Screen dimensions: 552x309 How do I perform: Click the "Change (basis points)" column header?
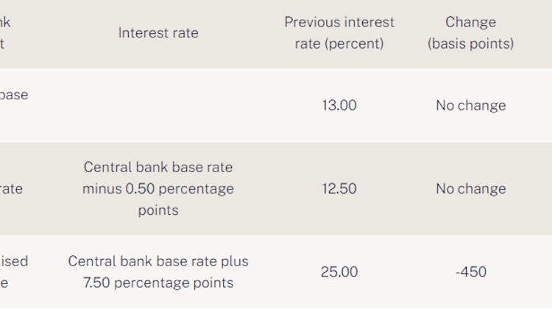click(470, 33)
